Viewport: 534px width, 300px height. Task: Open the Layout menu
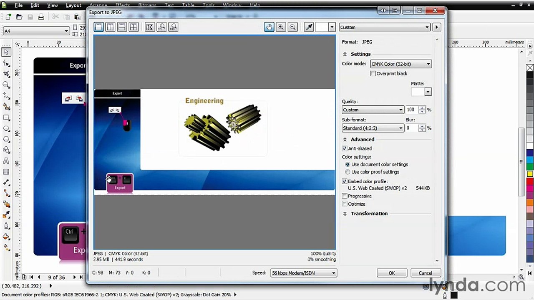point(73,5)
